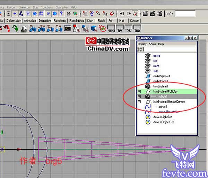Open the Skin menu
This screenshot has width=208, height=178.
click(x=35, y=7)
